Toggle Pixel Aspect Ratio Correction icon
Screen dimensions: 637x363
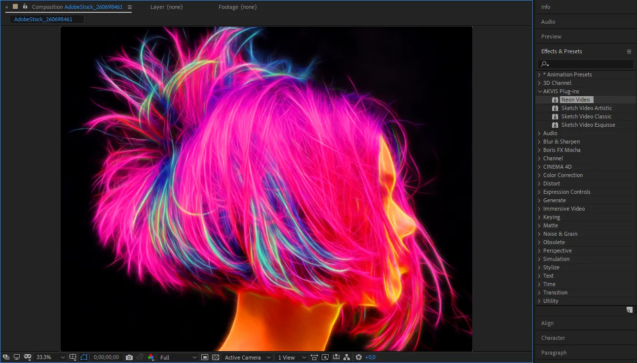[x=314, y=357]
